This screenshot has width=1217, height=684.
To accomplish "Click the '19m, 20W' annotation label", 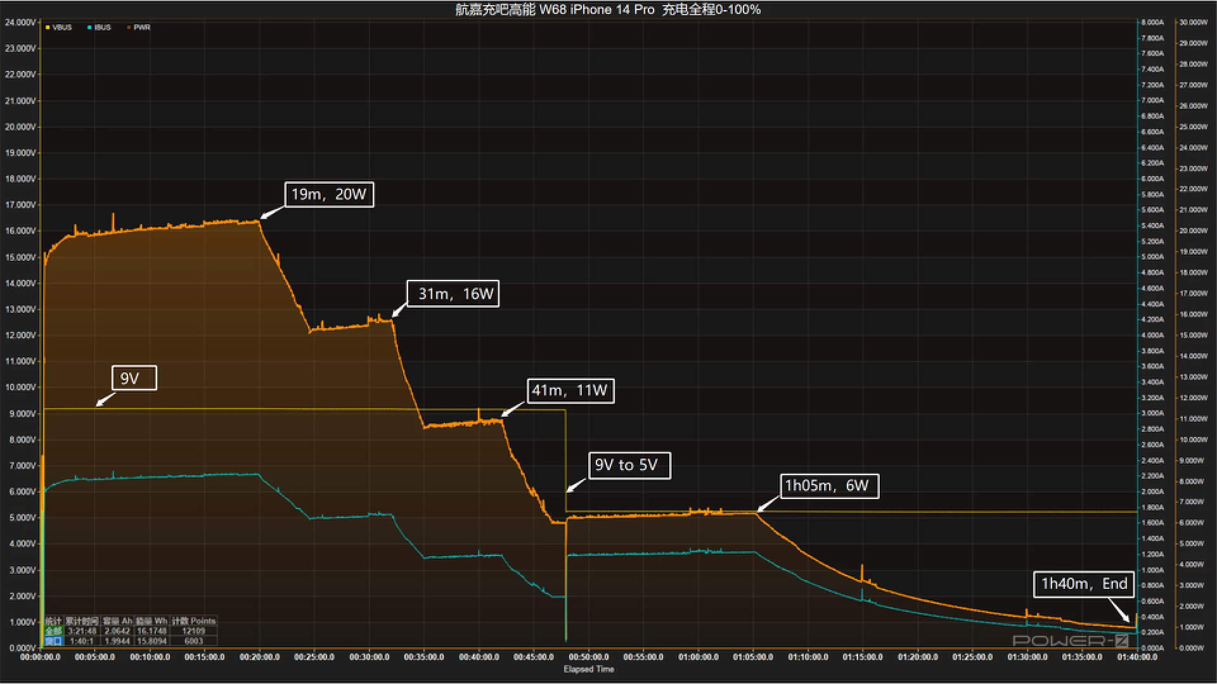I will click(x=329, y=194).
